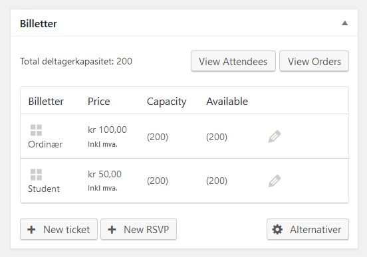Viewport: 367px width, 257px height.
Task: Open the Alternativer settings
Action: [x=308, y=229]
